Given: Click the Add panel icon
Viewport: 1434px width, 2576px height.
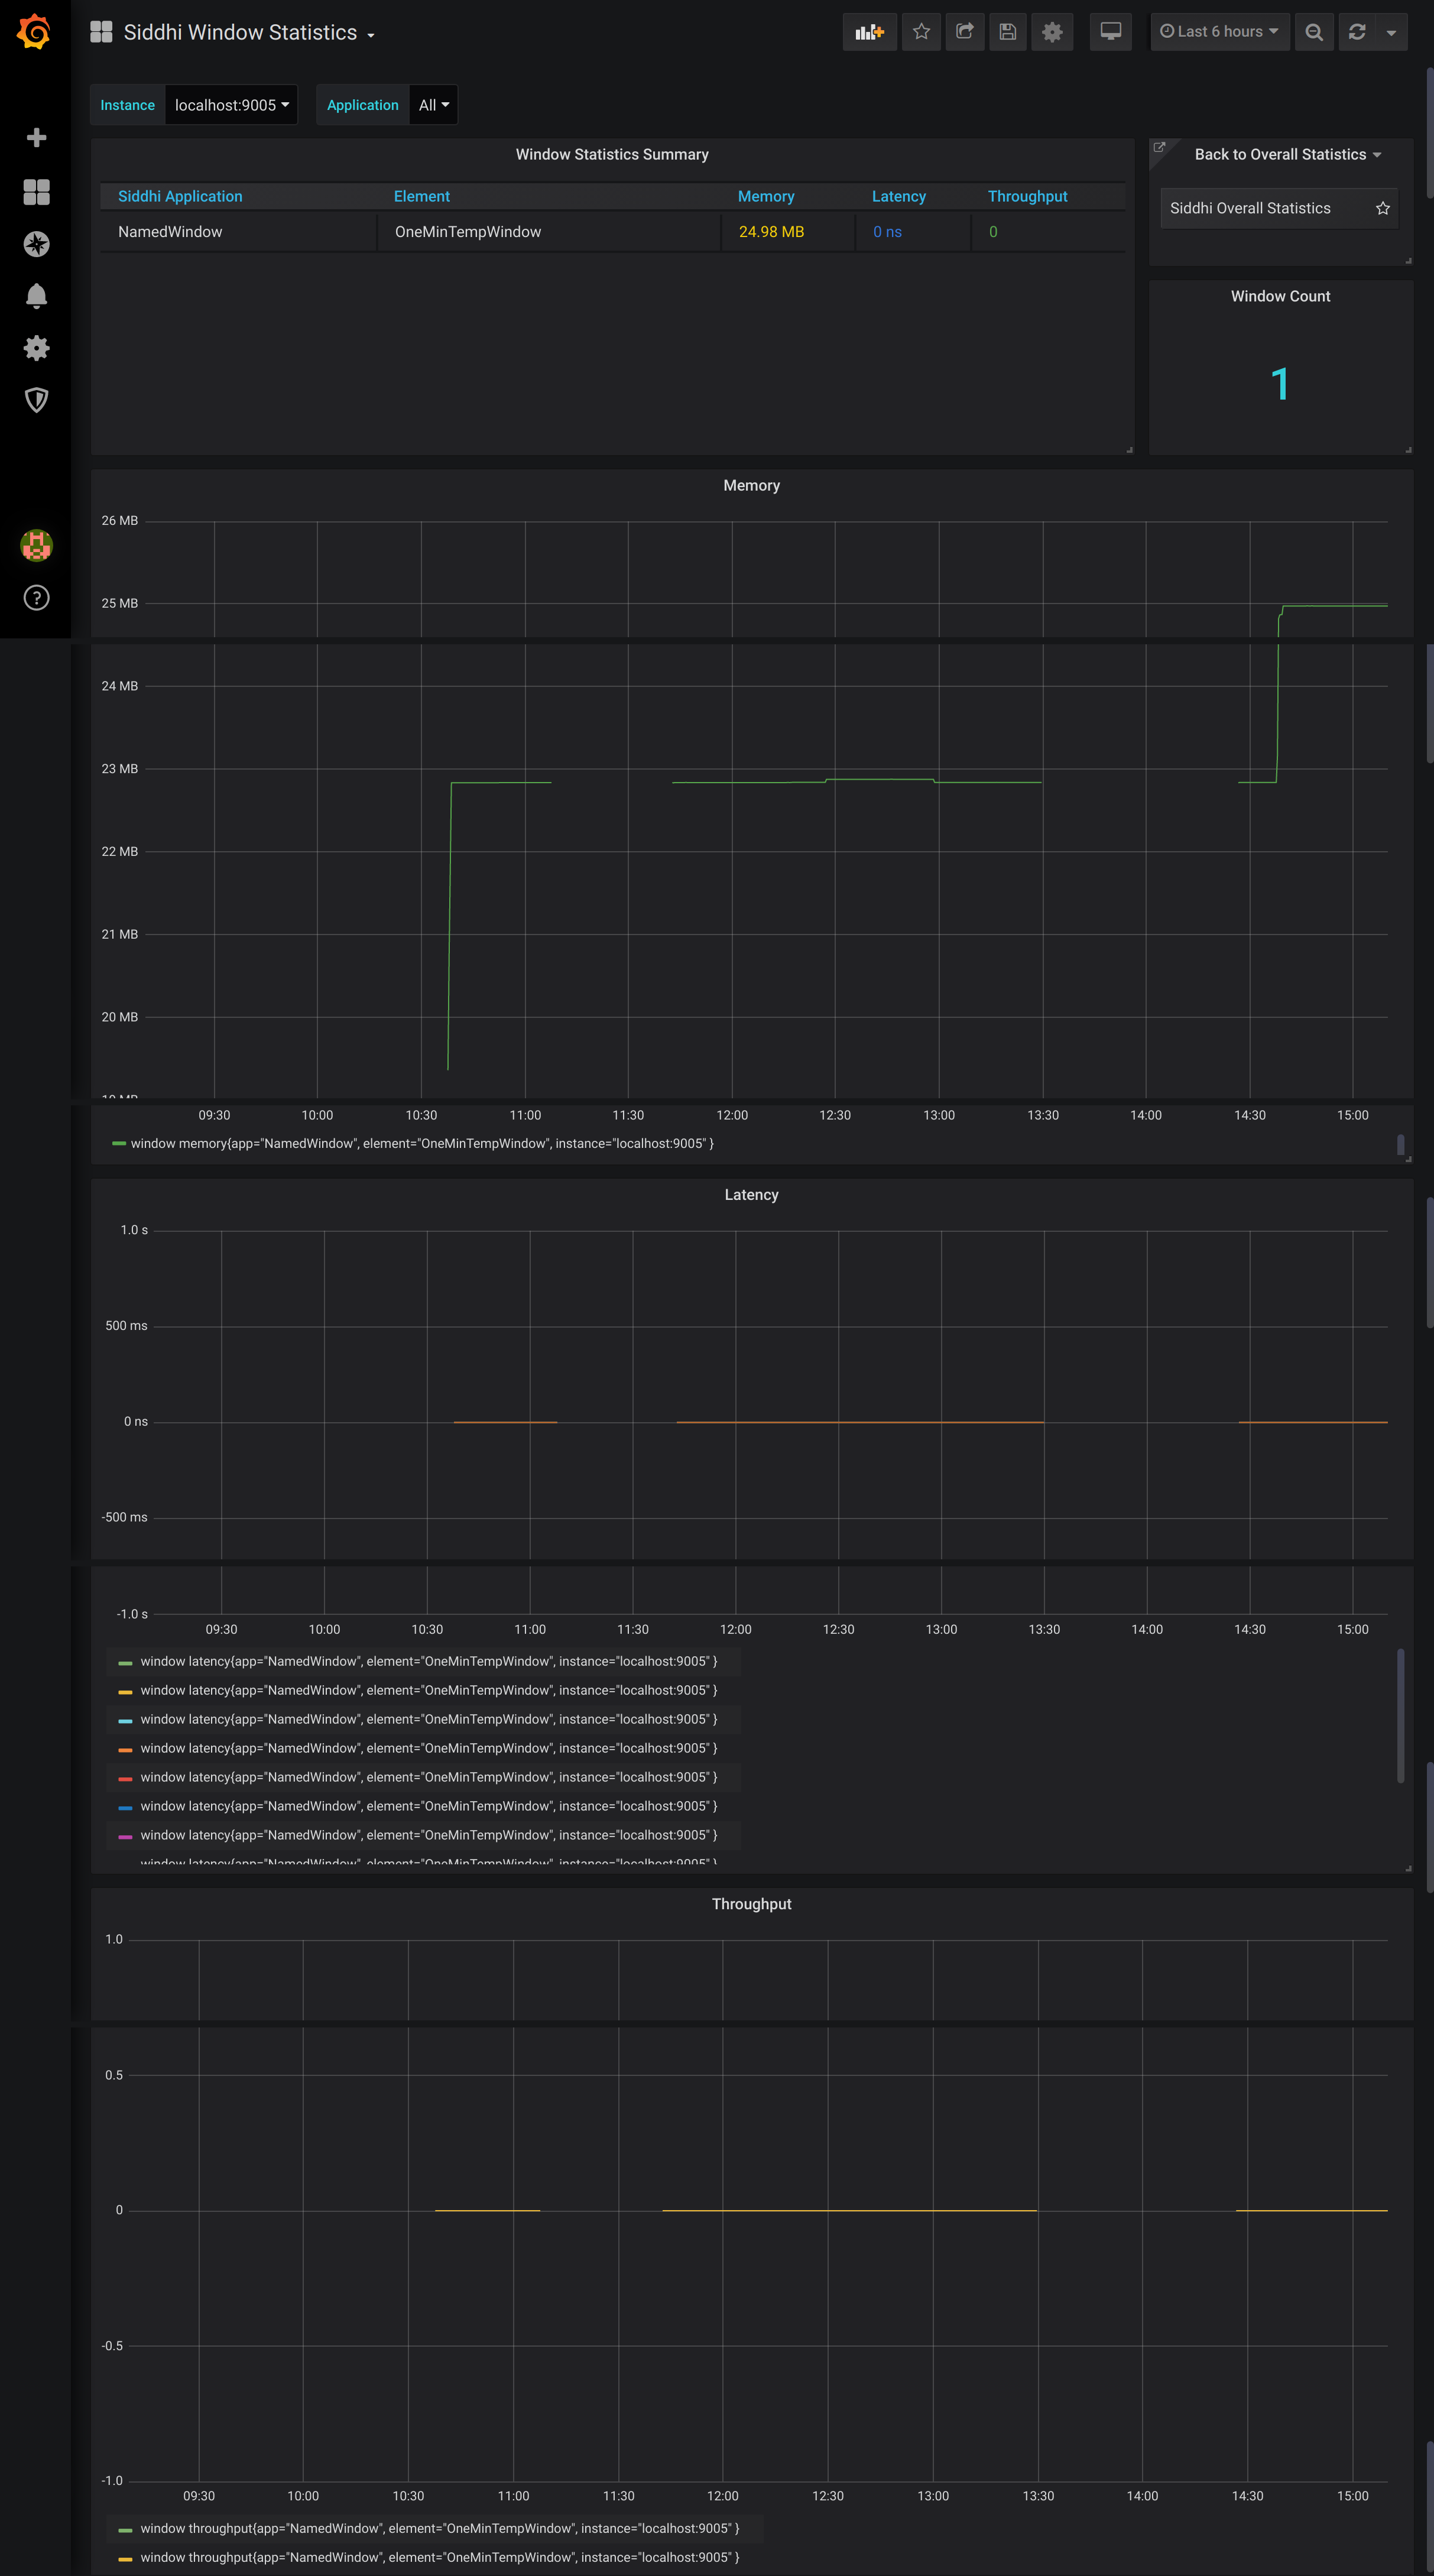Looking at the screenshot, I should click(x=869, y=32).
